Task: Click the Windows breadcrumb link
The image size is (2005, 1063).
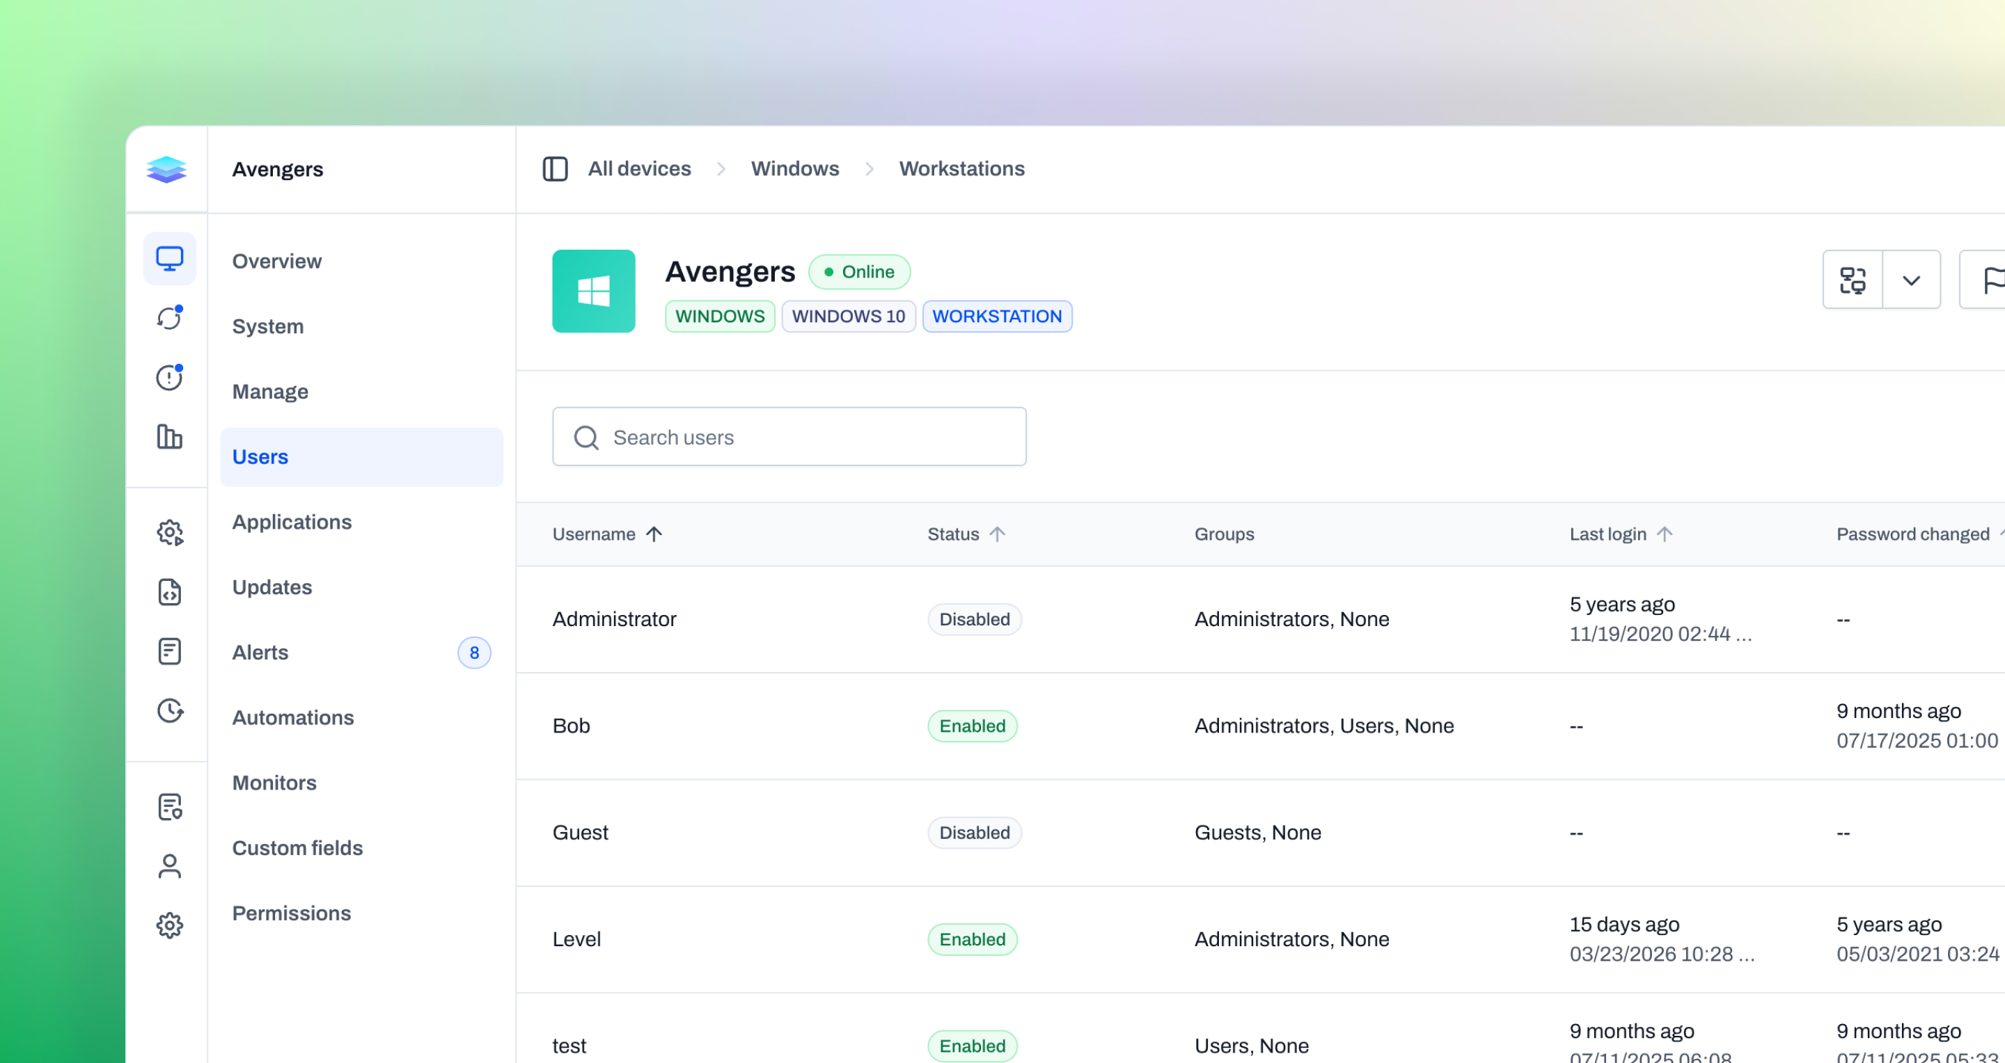Action: [x=794, y=169]
